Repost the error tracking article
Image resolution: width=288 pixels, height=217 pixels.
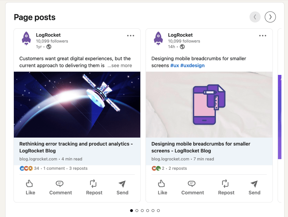pyautogui.click(x=94, y=187)
